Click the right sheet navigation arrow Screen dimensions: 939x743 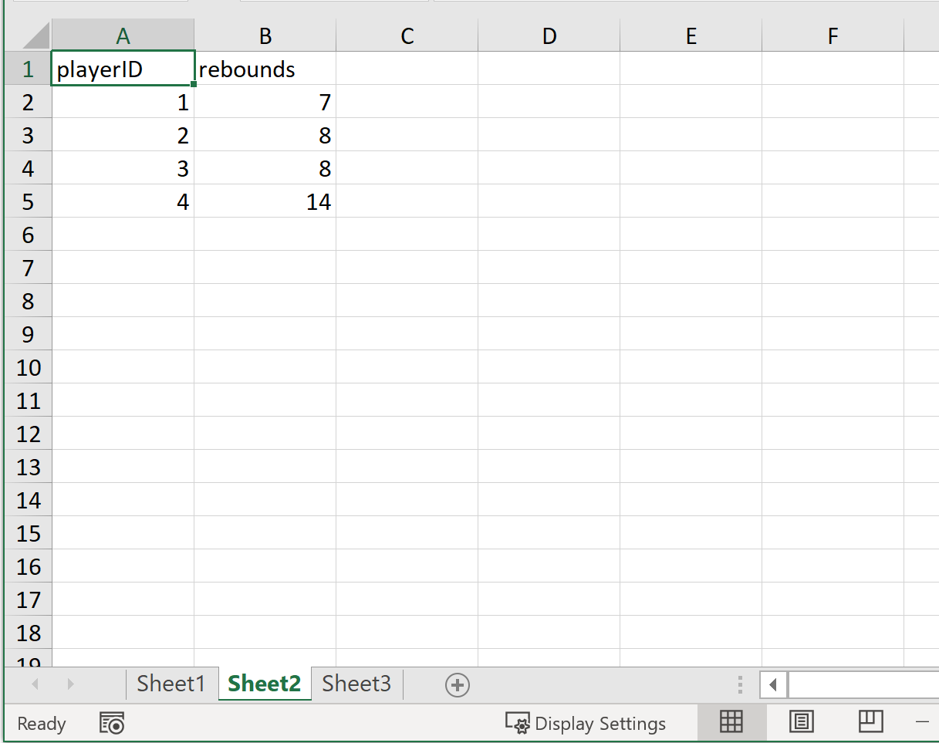tap(69, 684)
